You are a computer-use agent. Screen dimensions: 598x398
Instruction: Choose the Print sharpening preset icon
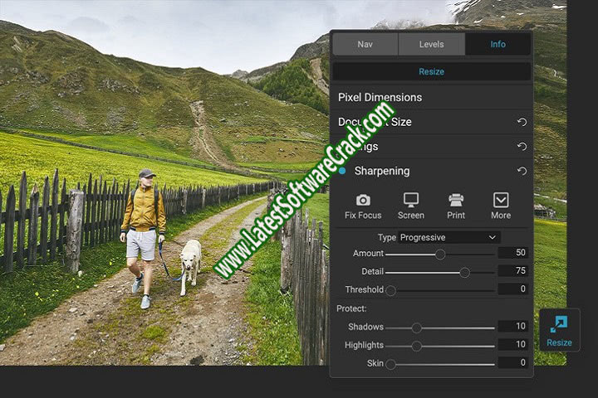point(456,200)
